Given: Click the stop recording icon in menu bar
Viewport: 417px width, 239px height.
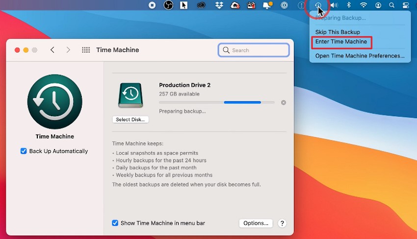Looking at the screenshot, I should (x=152, y=5).
